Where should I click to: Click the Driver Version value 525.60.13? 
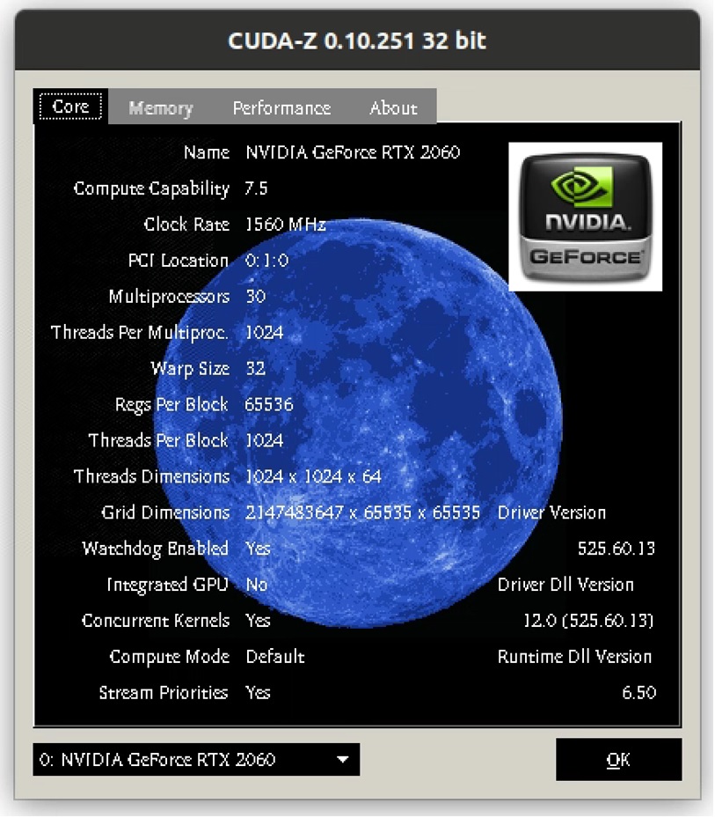tap(617, 549)
